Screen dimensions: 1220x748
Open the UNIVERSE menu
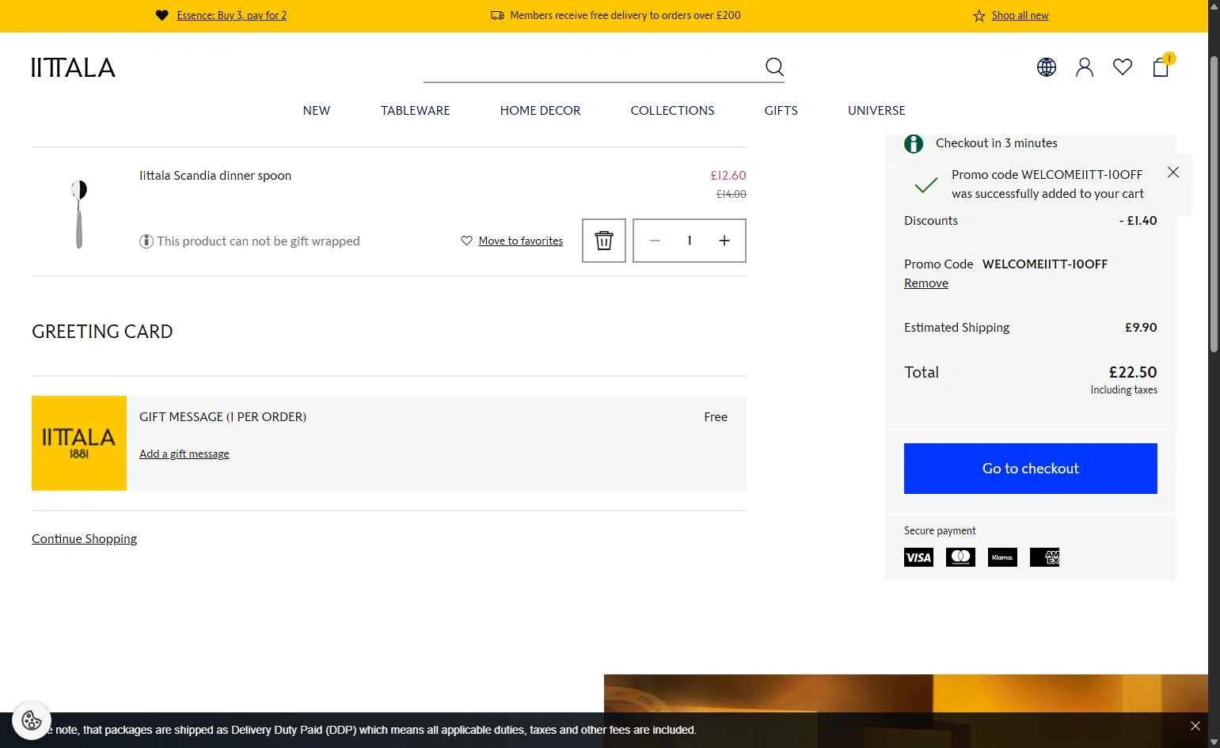[876, 111]
